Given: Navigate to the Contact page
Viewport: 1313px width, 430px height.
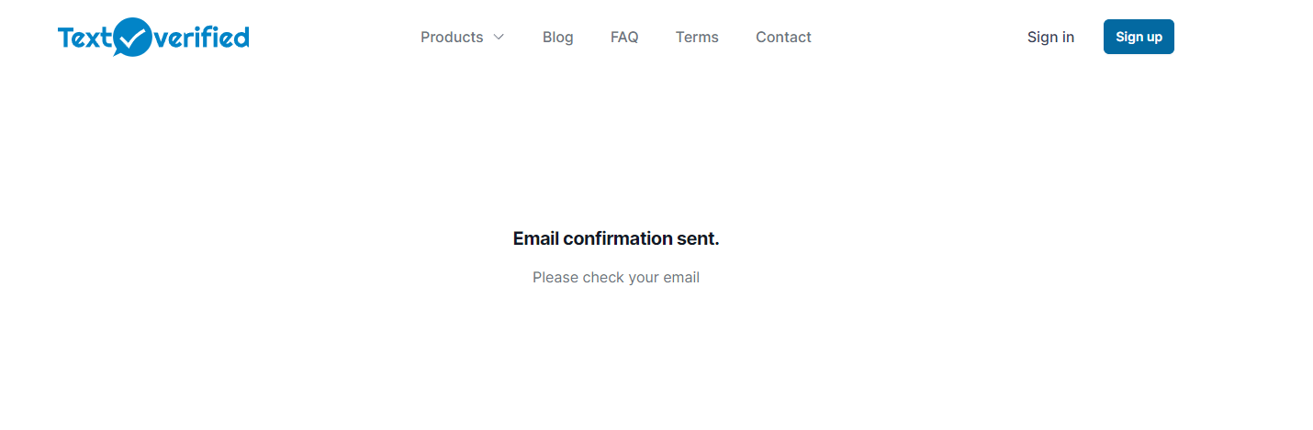Looking at the screenshot, I should click(x=783, y=38).
